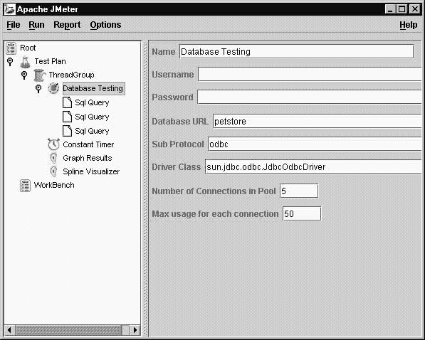Select the Graph Results listener icon
Viewport: 425px width, 340px height.
53,158
